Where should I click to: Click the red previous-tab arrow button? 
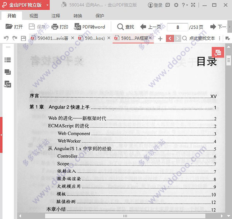tap(170, 38)
